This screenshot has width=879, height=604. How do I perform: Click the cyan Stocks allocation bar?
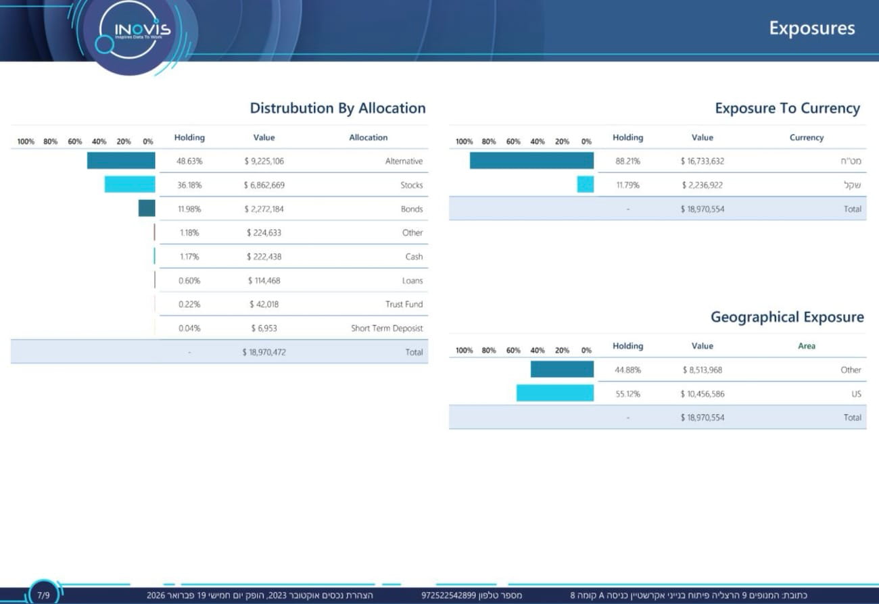pos(130,184)
